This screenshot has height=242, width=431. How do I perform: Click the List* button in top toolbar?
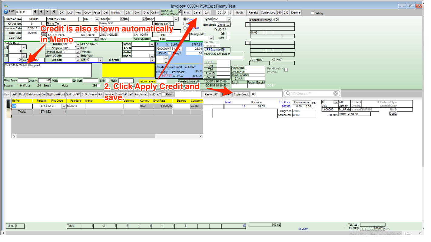click(70, 12)
